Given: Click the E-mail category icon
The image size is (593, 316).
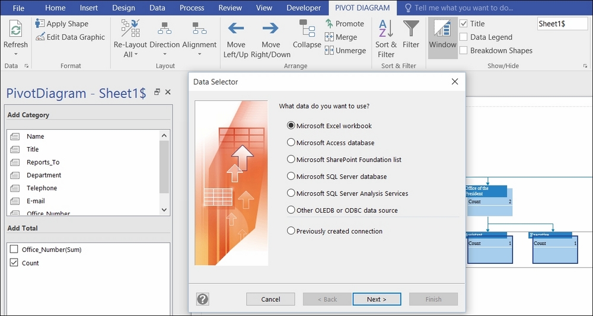Looking at the screenshot, I should [15, 201].
